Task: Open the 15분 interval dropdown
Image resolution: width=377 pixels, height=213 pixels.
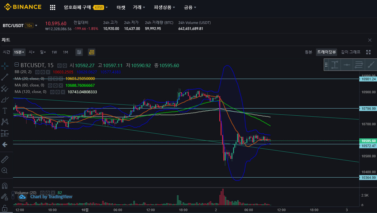Action: pos(19,52)
